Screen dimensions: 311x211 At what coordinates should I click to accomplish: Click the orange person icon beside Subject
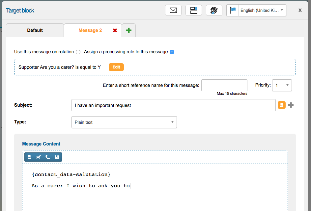(282, 105)
